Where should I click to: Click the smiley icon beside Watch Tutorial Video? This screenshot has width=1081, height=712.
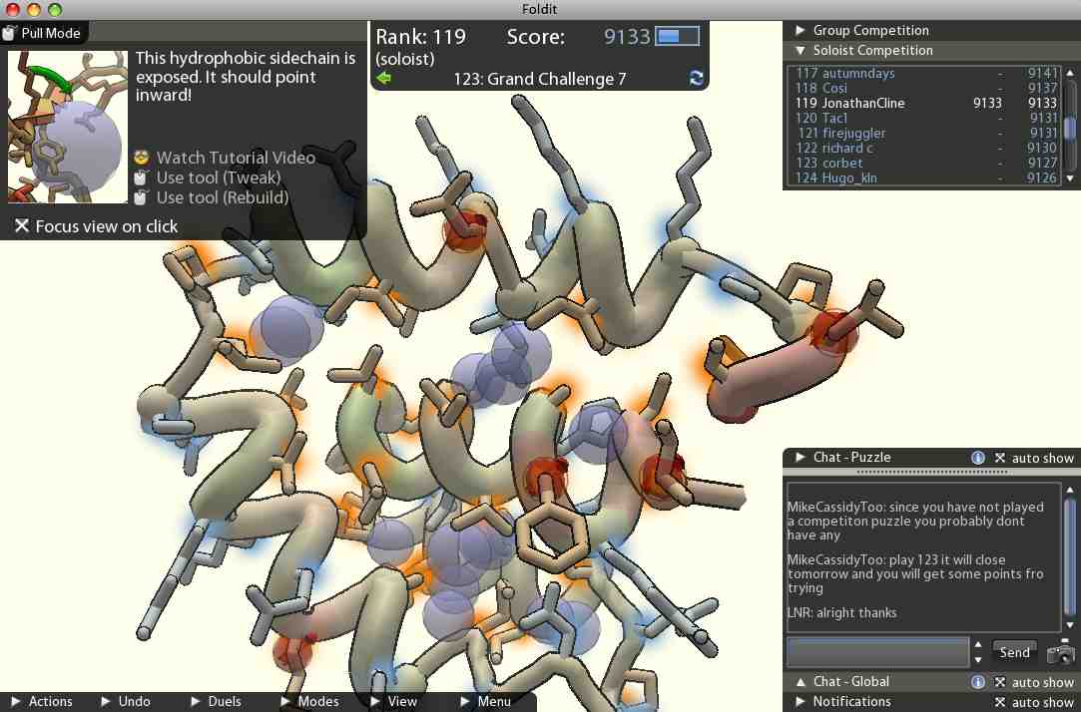(x=141, y=157)
